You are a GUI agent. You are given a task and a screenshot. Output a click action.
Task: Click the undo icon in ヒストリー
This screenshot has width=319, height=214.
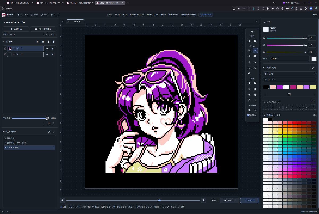click(x=49, y=132)
